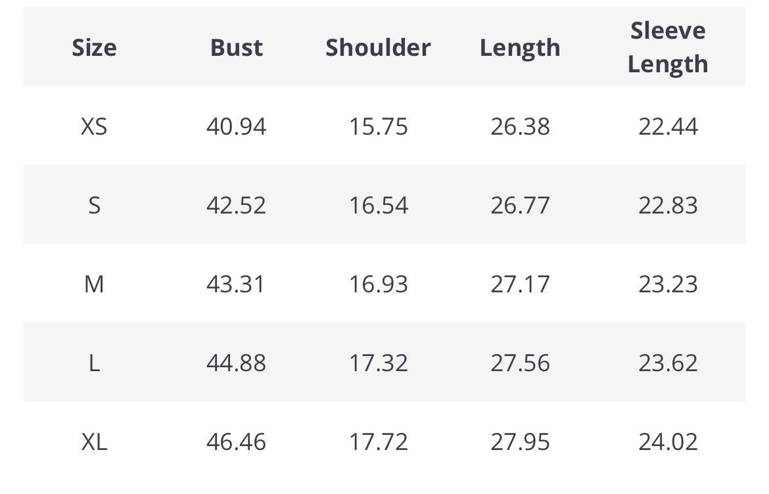769x494 pixels.
Task: Select the XS size row label
Action: [94, 126]
